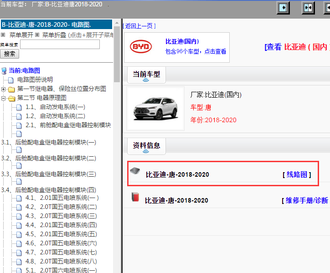Image resolution: width=330 pixels, height=273 pixels.
Task: Click the split-panel layout button in header
Action: [x=308, y=8]
